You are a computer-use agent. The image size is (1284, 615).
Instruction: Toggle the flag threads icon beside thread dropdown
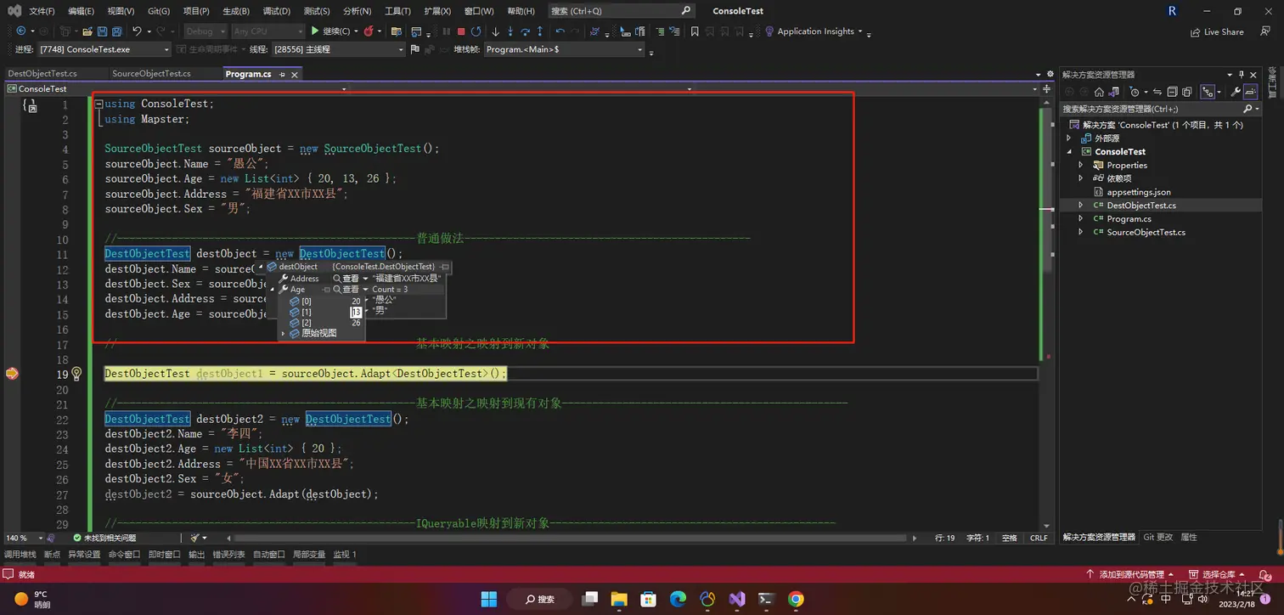[414, 49]
